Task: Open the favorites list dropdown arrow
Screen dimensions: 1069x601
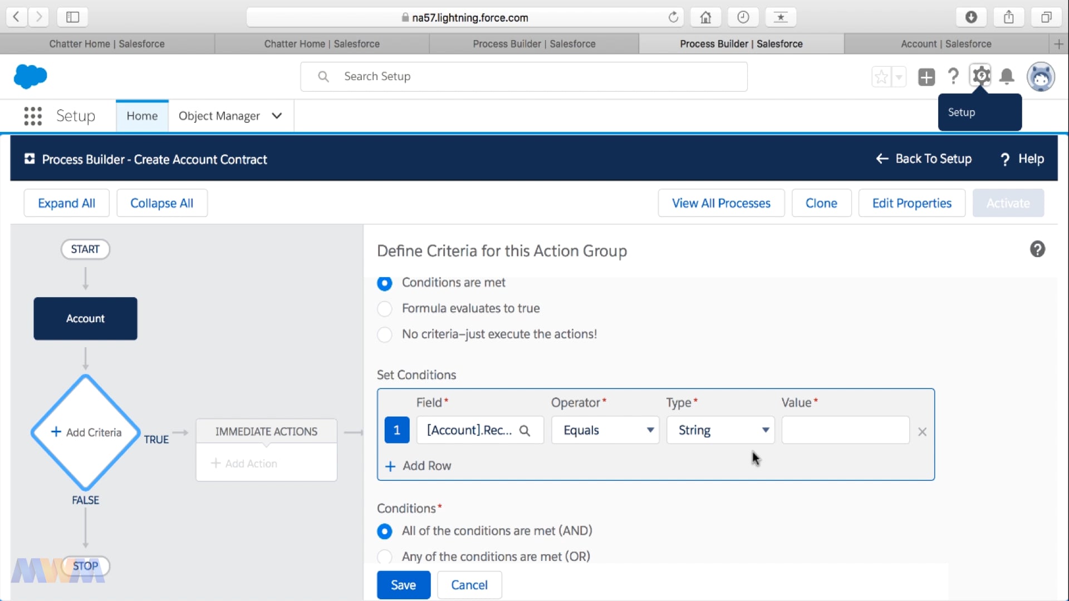Action: (899, 77)
